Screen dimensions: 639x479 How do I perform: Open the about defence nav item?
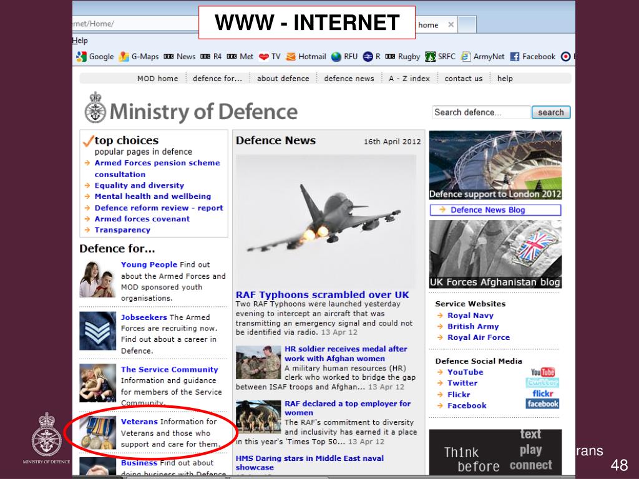tap(283, 78)
